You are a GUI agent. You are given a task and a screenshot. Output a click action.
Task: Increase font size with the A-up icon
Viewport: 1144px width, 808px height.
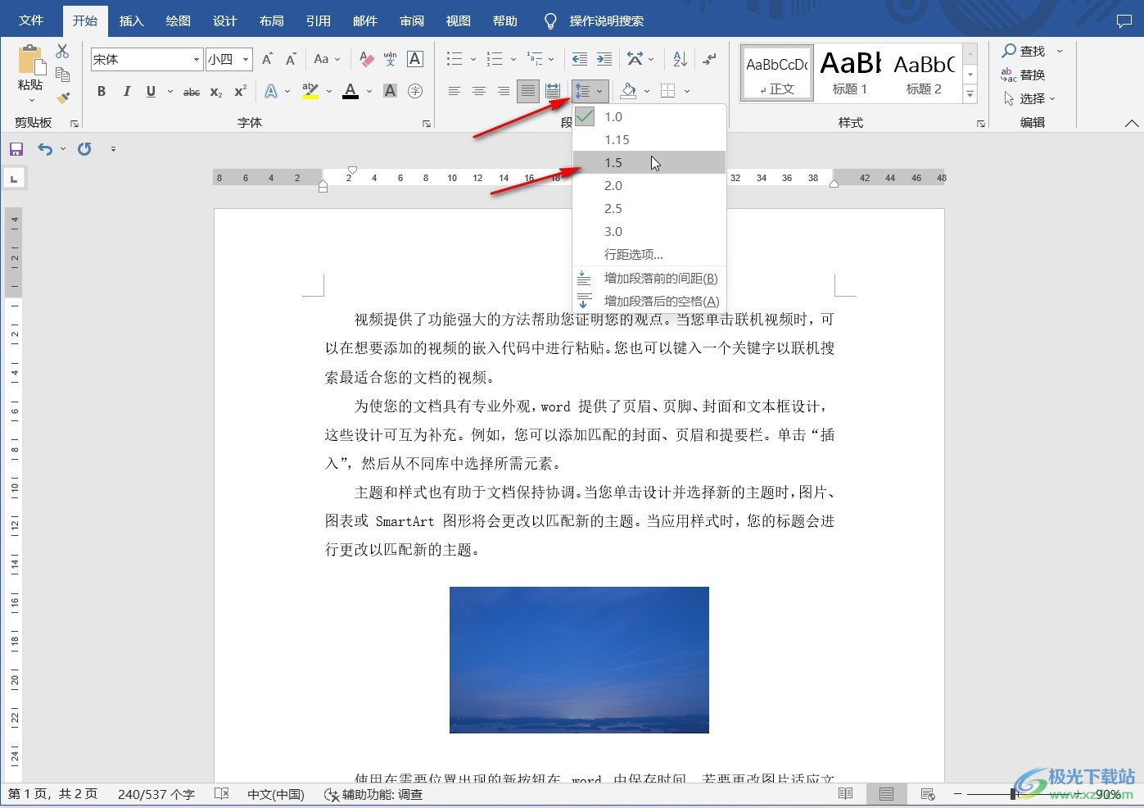click(267, 59)
